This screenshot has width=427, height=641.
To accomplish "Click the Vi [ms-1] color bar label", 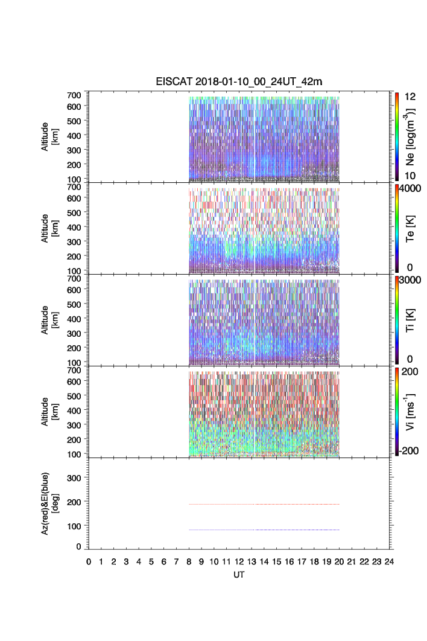I will (411, 412).
